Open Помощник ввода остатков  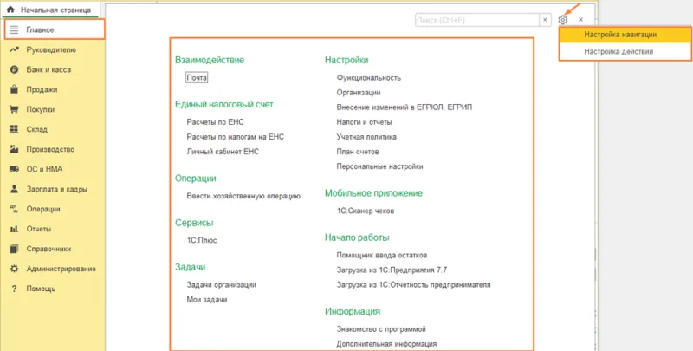coord(382,256)
